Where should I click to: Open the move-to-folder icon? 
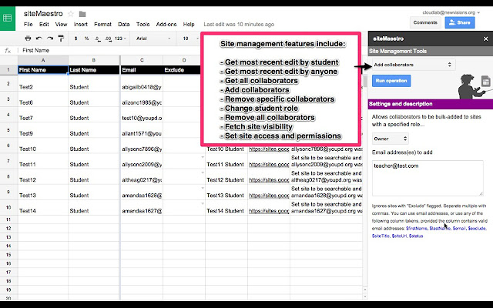pos(82,14)
